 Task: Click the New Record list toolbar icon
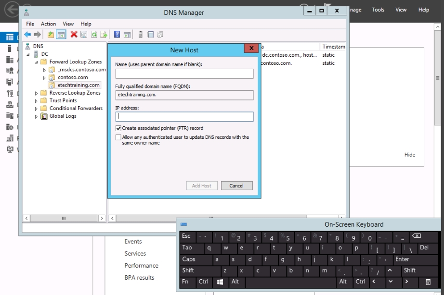(150, 35)
